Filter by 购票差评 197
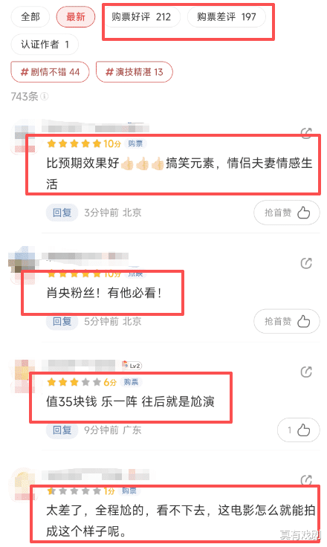Viewport: 327px width, 547px height. (227, 17)
